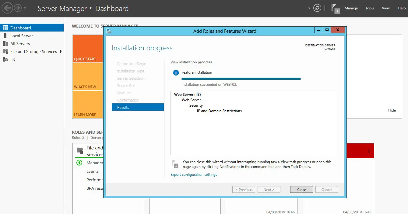Open the Tools menu

point(369,8)
